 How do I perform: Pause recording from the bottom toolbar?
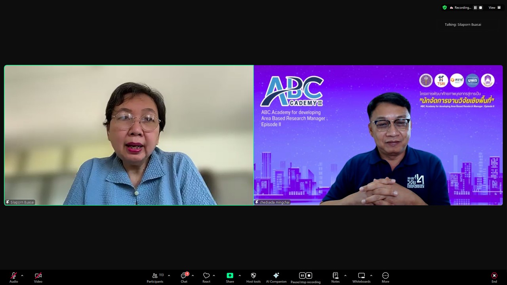(302, 275)
